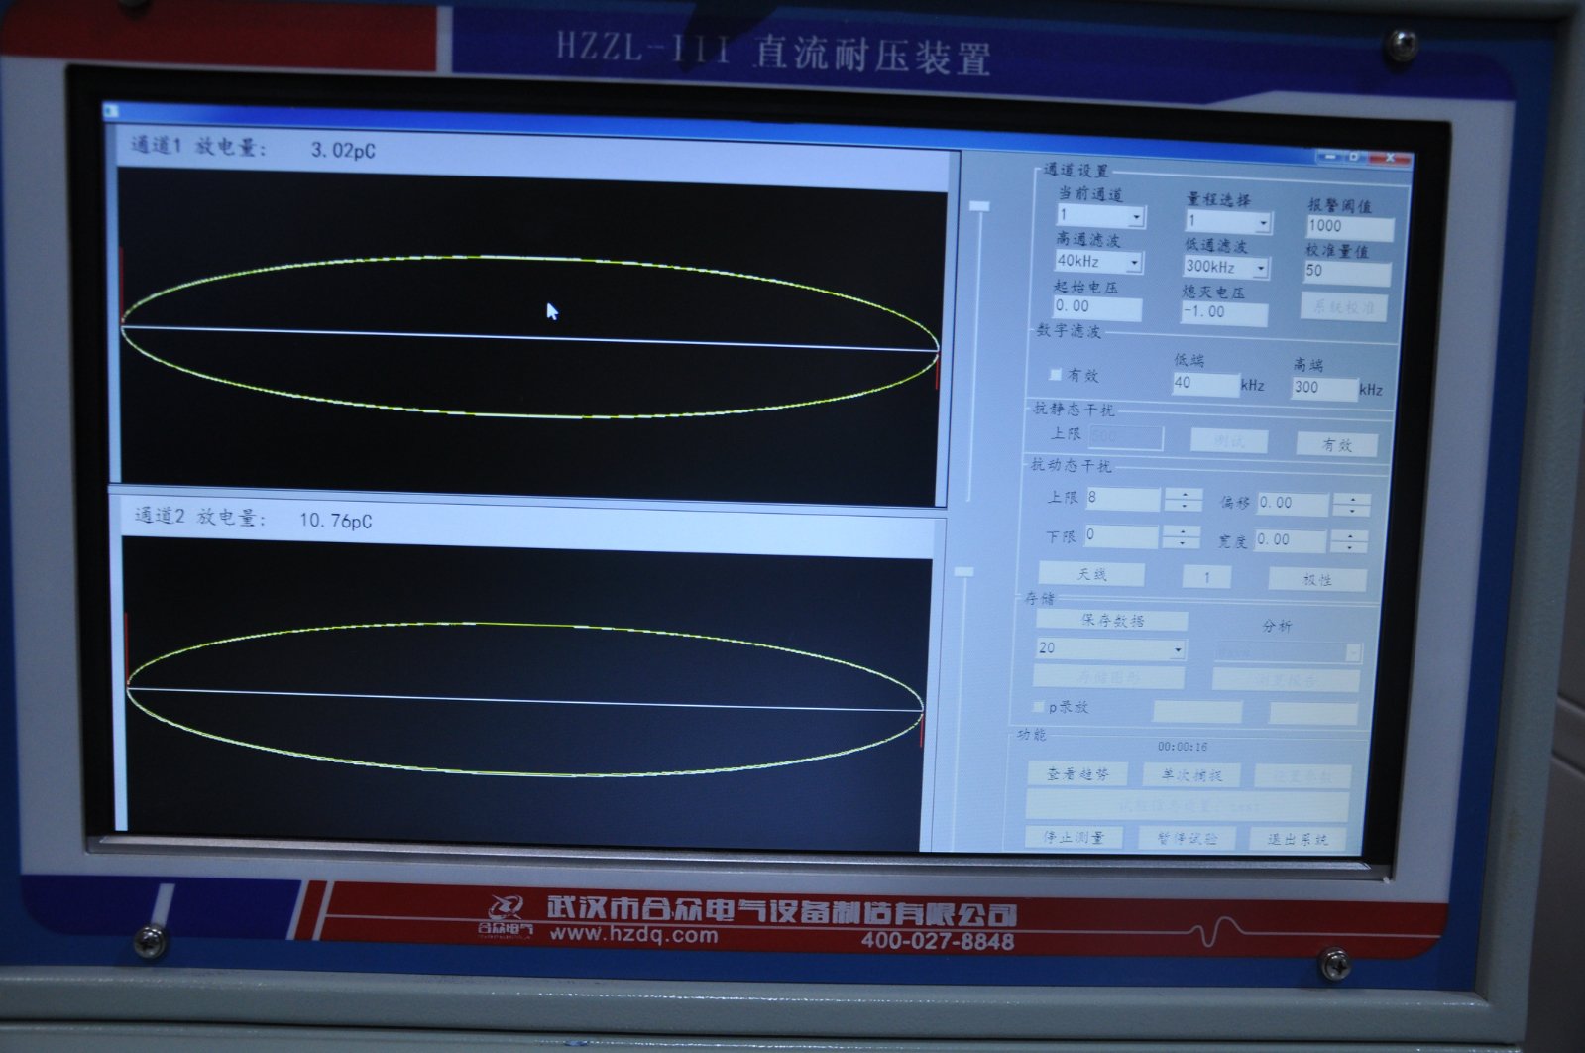Image resolution: width=1585 pixels, height=1053 pixels.
Task: Enable the 数字滤波 有效 checkbox
Action: [x=1056, y=375]
